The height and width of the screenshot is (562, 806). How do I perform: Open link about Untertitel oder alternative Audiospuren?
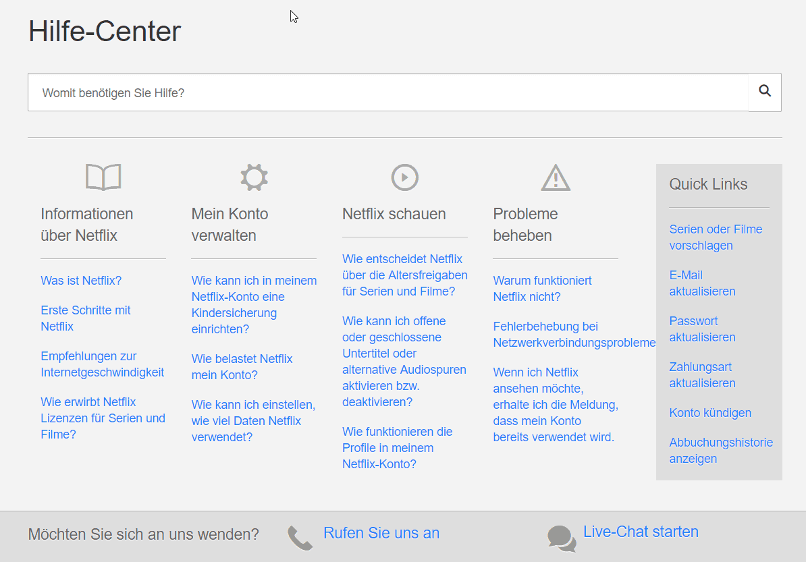point(404,362)
